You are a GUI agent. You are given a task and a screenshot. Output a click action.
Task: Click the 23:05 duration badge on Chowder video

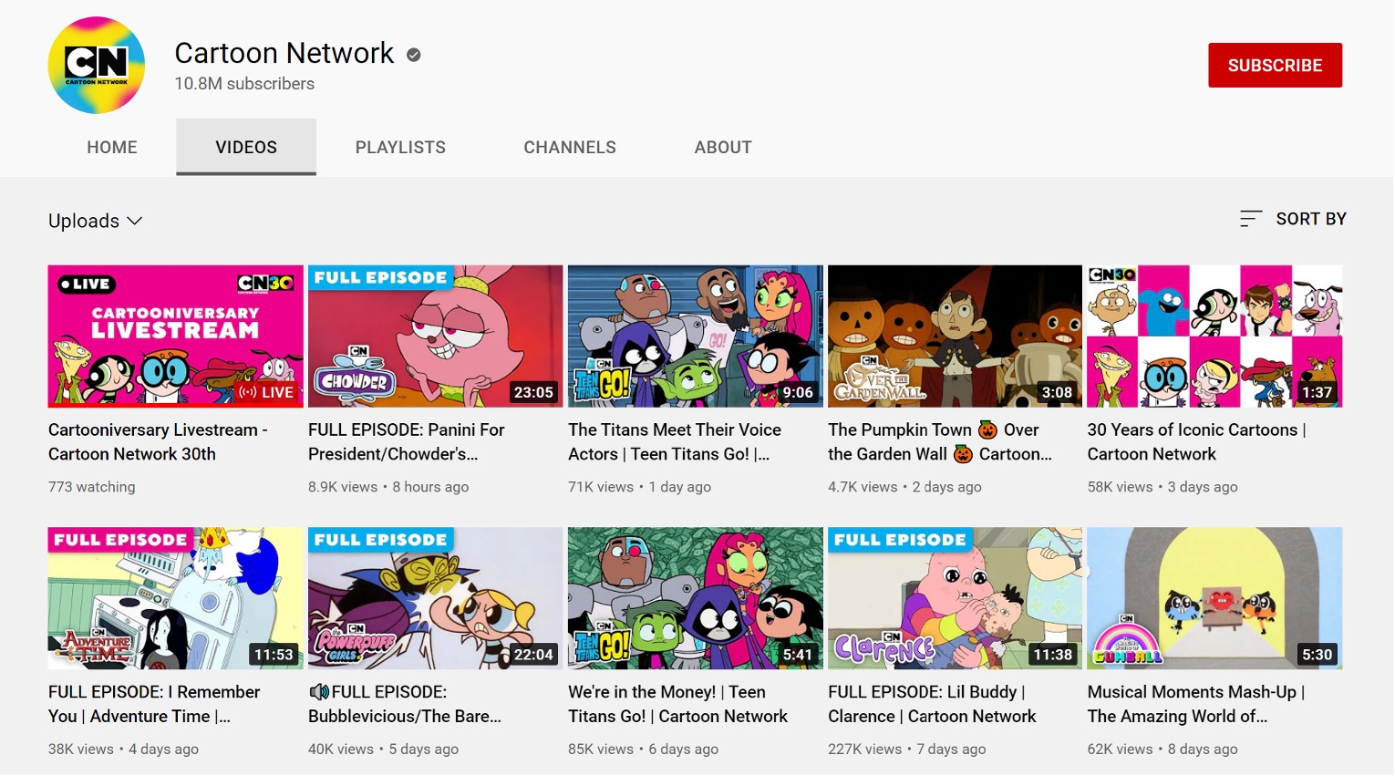coord(533,392)
